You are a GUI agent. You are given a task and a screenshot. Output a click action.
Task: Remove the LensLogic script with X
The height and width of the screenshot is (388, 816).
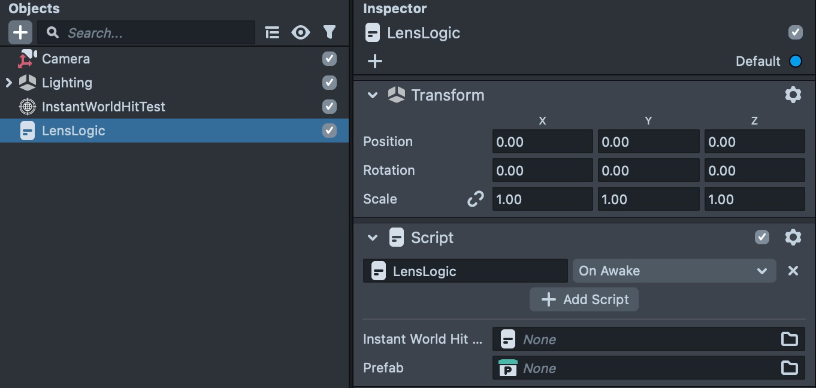pos(793,271)
